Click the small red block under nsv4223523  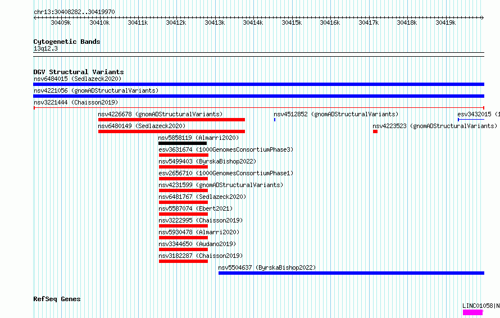tap(375, 131)
